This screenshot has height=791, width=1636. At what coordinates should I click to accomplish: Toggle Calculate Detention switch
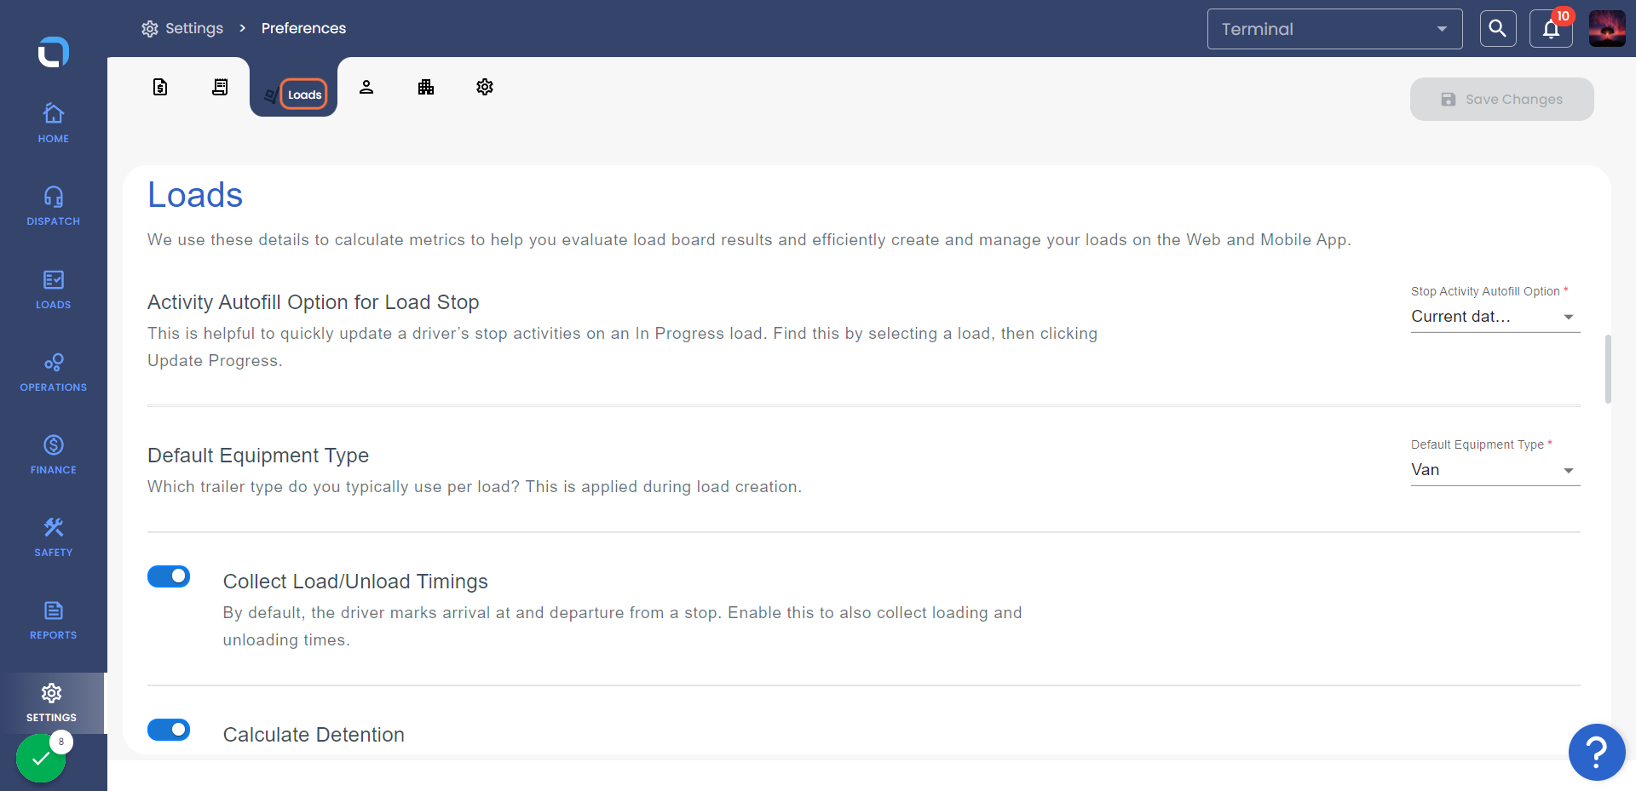click(x=169, y=730)
